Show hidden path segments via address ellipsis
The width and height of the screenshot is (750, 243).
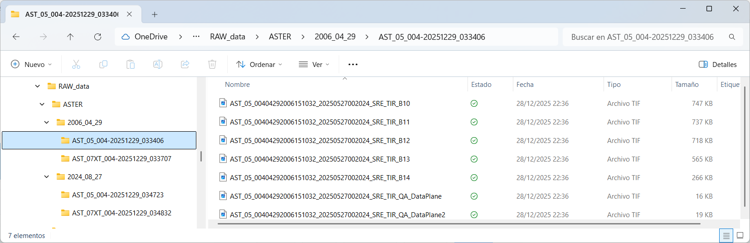196,37
